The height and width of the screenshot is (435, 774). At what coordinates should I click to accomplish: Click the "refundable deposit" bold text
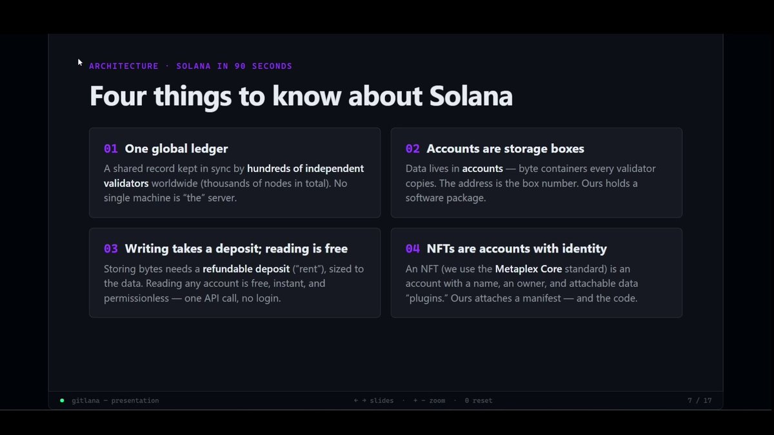(x=246, y=269)
